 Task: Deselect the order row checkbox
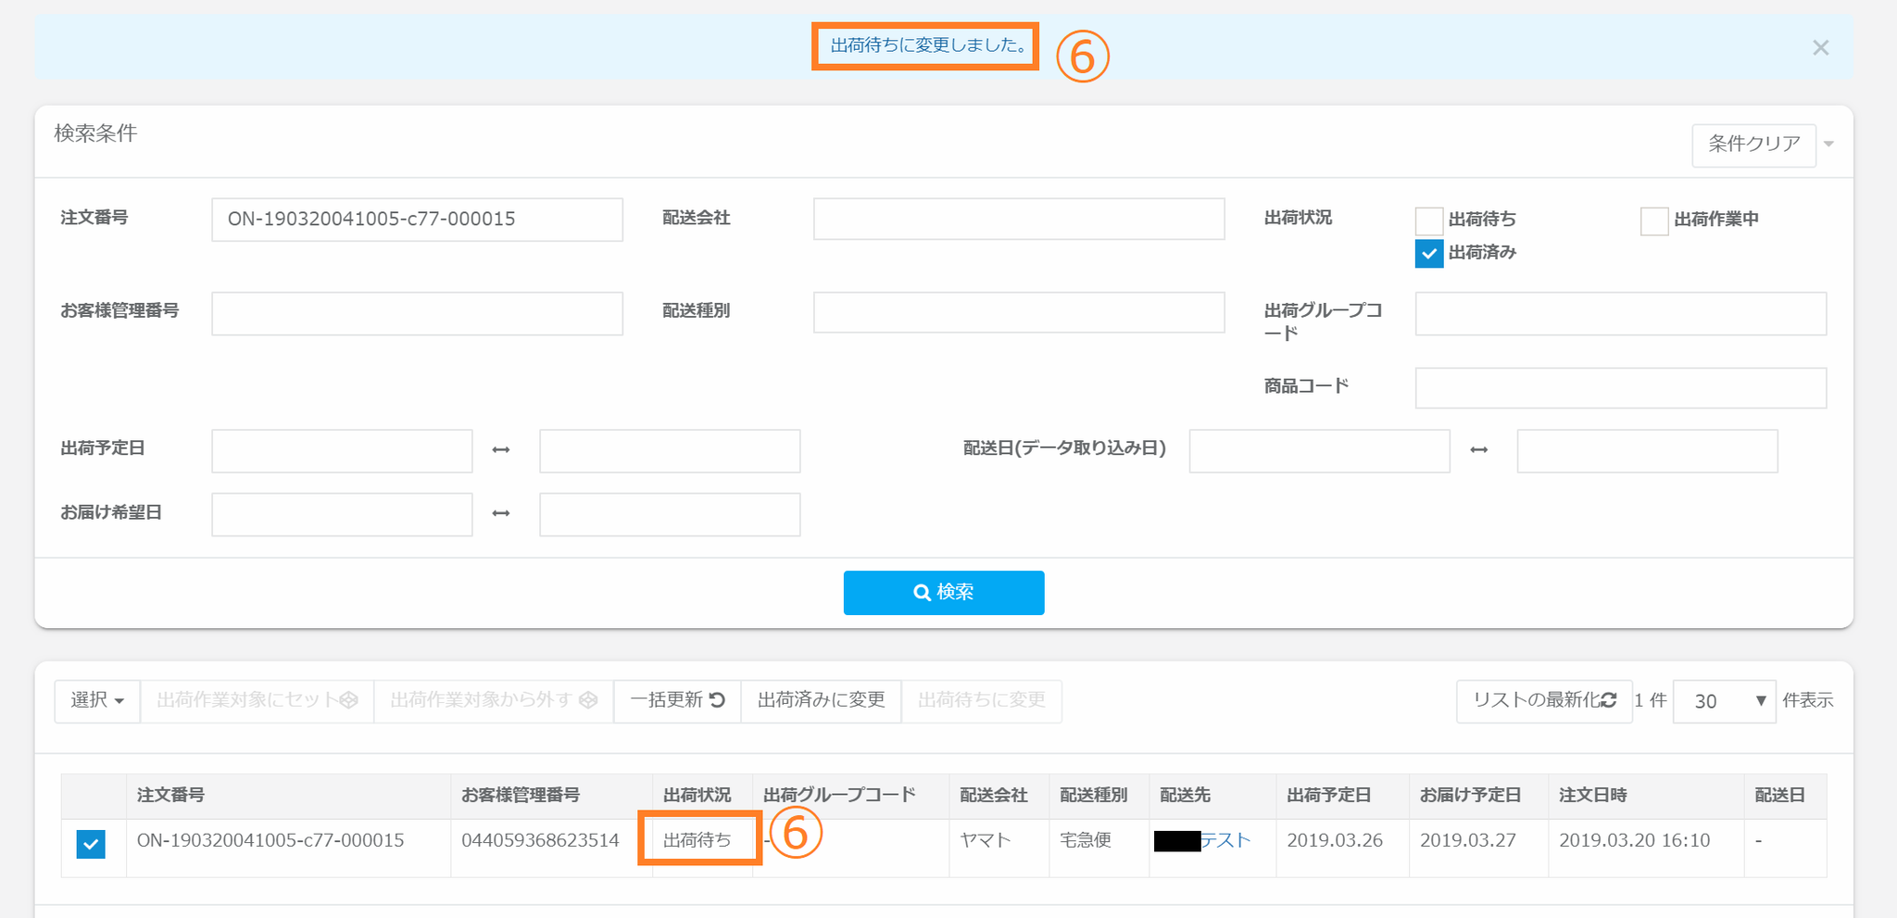[x=91, y=843]
